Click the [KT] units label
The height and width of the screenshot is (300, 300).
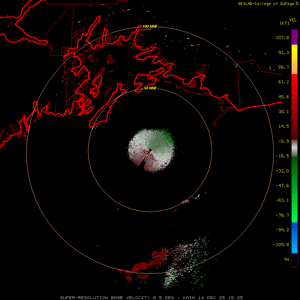[x=285, y=23]
